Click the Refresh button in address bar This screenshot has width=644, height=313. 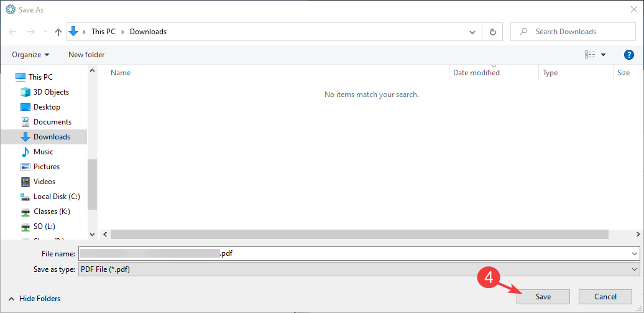(493, 32)
